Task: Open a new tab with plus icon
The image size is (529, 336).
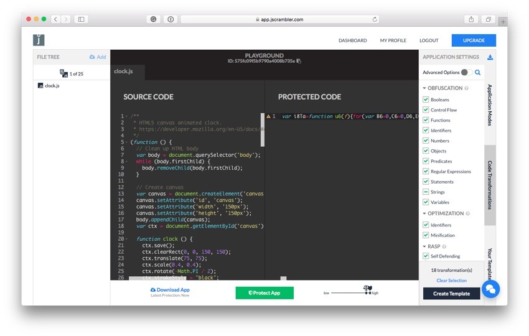Action: point(503,22)
